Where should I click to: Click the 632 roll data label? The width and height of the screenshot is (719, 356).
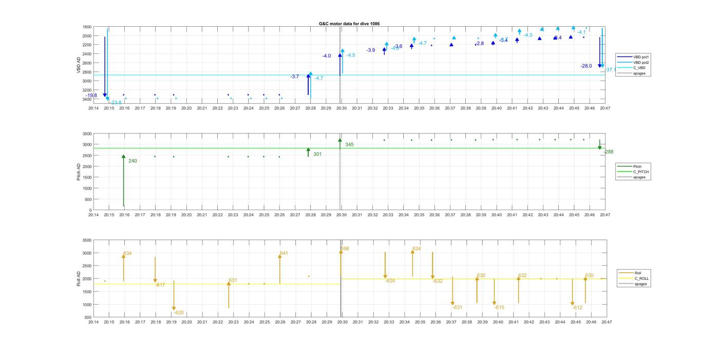pyautogui.click(x=522, y=276)
